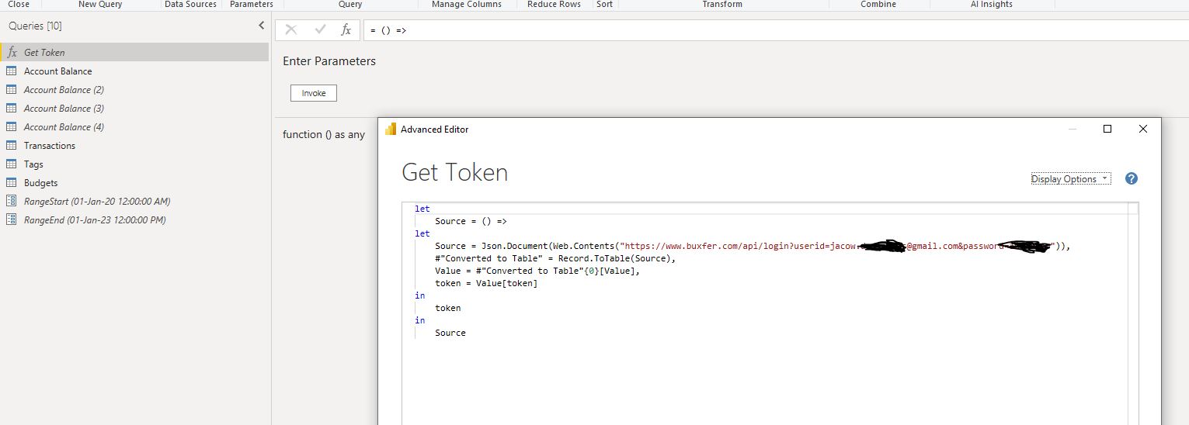Click into the formula bar field

coord(776,30)
